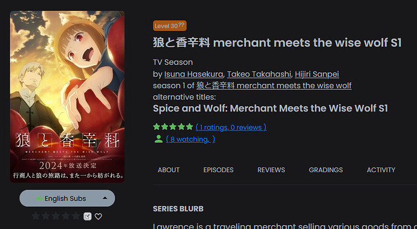417x229 pixels.
Task: Select the ACTIVITY tab
Action: click(381, 170)
